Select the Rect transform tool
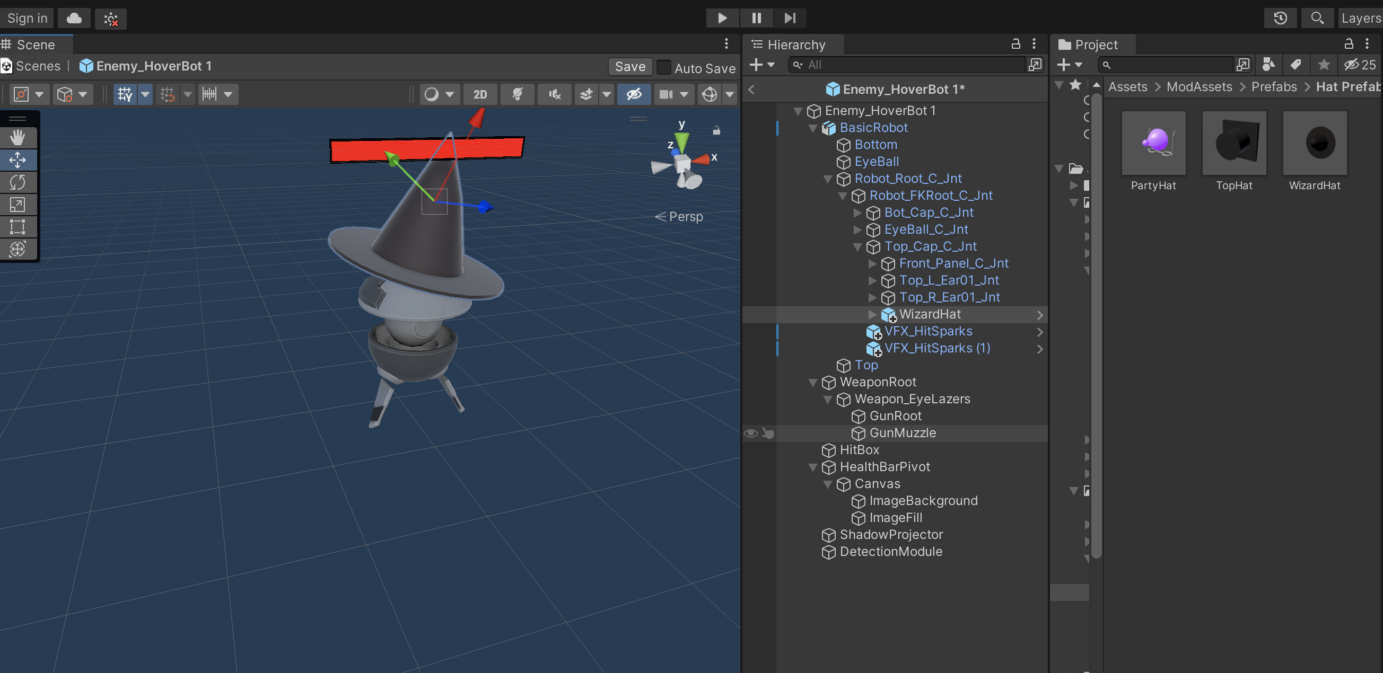This screenshot has width=1383, height=673. 17,226
